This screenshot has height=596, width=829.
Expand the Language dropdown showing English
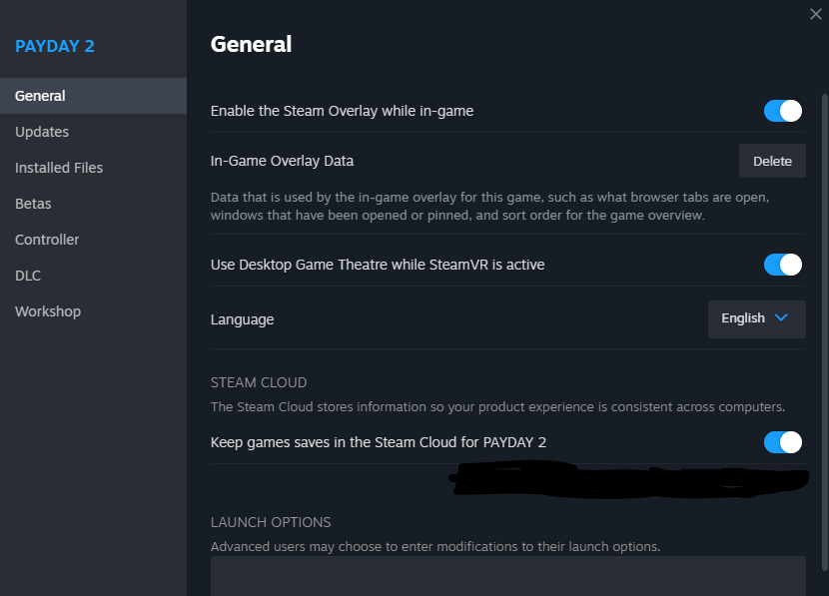coord(756,318)
